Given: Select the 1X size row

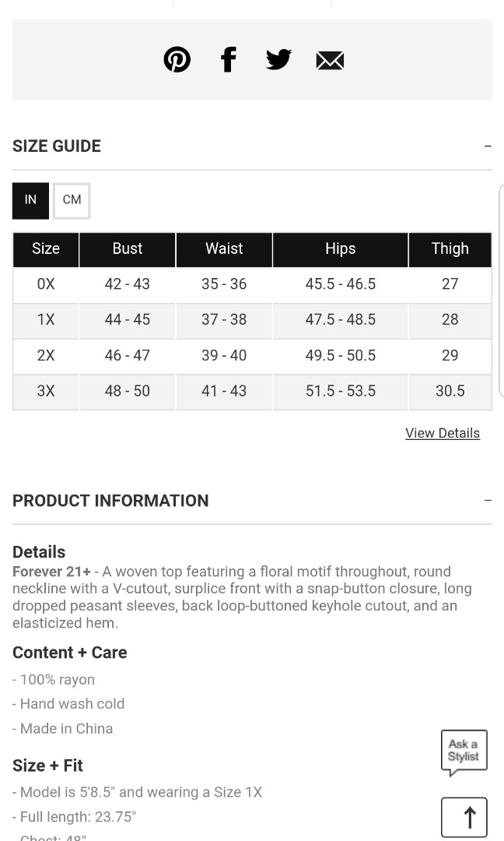Looking at the screenshot, I should pos(252,320).
